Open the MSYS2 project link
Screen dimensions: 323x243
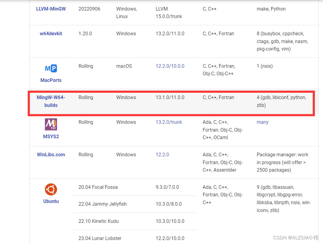point(51,136)
